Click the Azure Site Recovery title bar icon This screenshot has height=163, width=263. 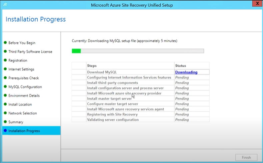[x=5, y=5]
